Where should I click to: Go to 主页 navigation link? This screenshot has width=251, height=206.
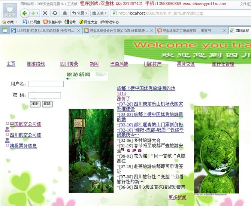coord(11,64)
